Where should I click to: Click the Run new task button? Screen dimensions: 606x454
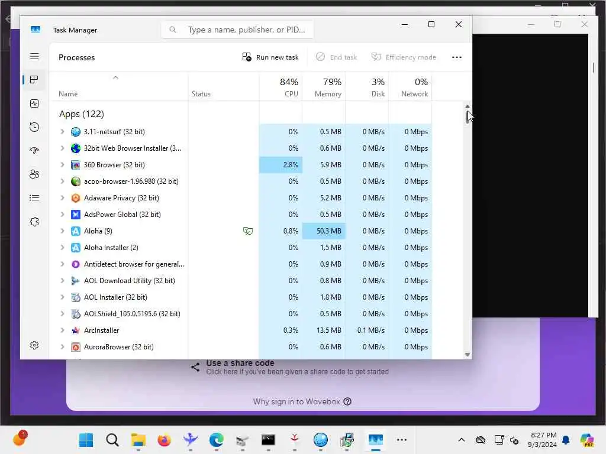[270, 57]
